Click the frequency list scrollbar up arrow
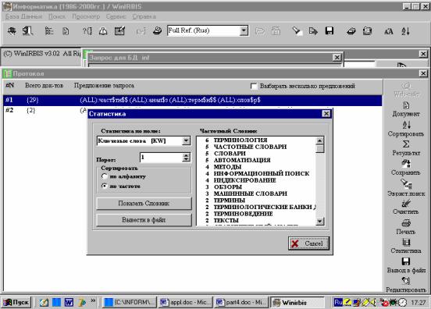This screenshot has height=309, width=431. 319,141
